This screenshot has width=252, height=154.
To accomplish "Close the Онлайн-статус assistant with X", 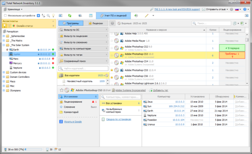I will pyautogui.click(x=53, y=26).
